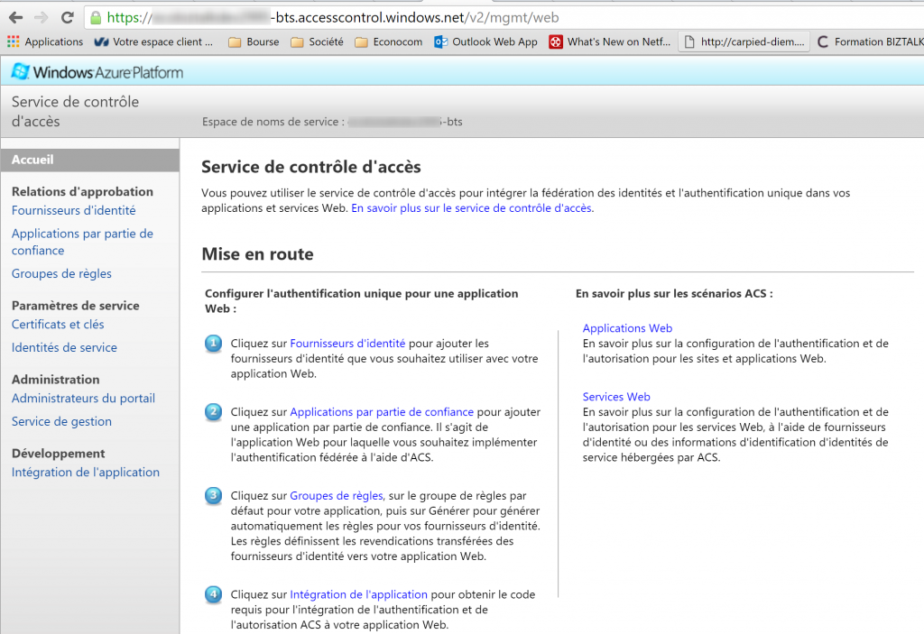924x634 pixels.
Task: Click the browser forward arrow
Action: [x=41, y=17]
